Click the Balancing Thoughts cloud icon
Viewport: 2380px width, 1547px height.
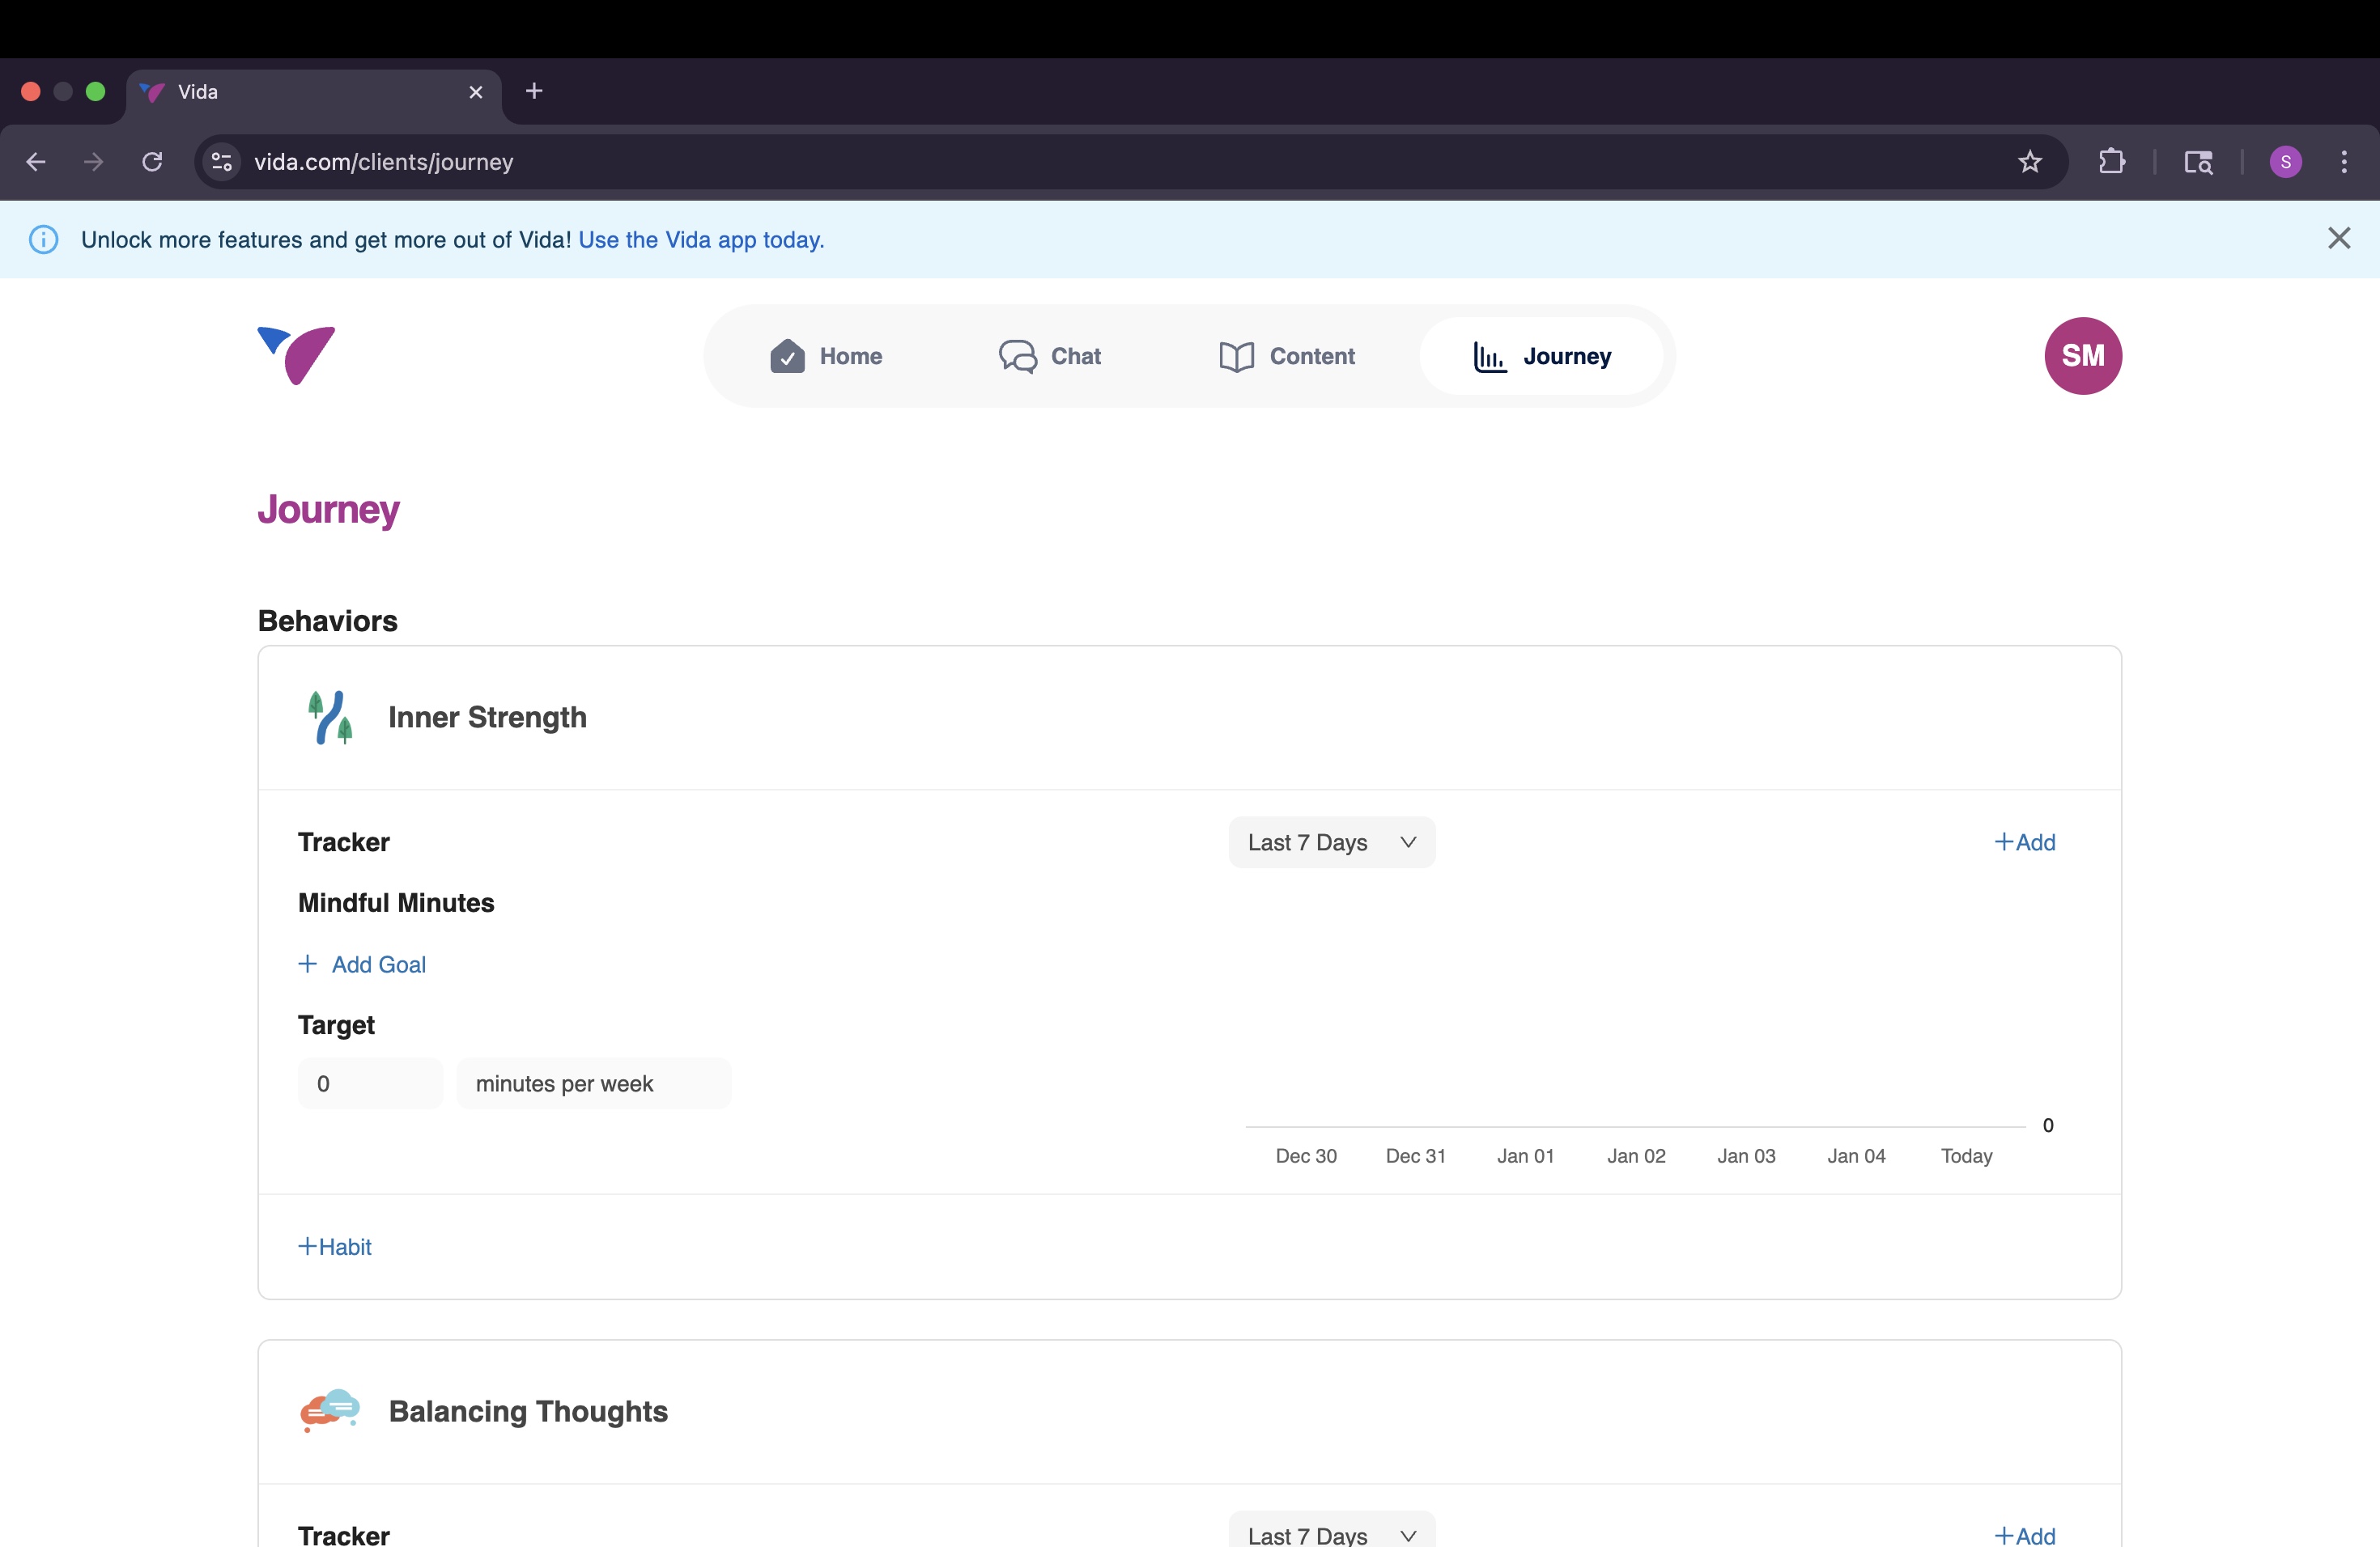click(x=330, y=1410)
